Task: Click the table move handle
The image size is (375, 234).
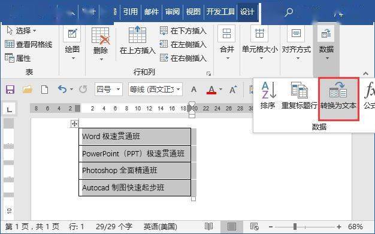Action: point(74,124)
